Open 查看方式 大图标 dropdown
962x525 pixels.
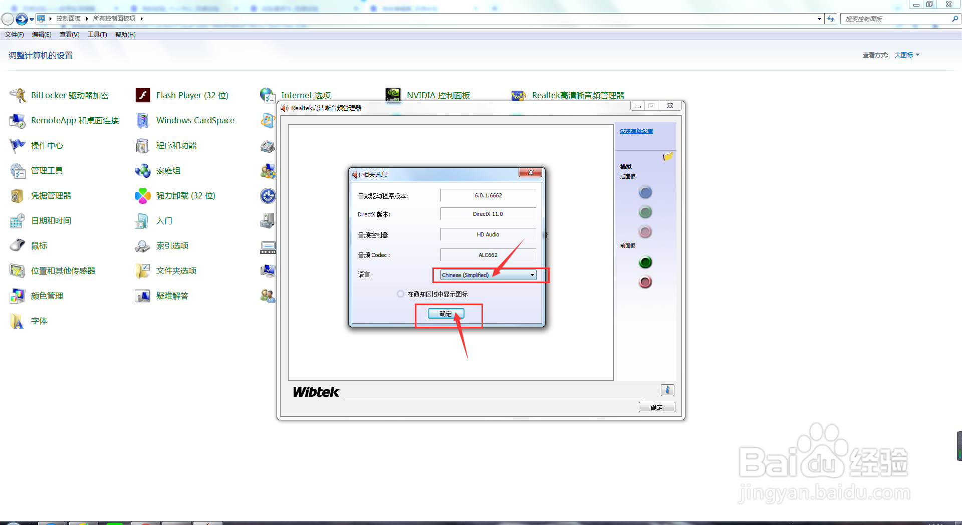[x=907, y=55]
